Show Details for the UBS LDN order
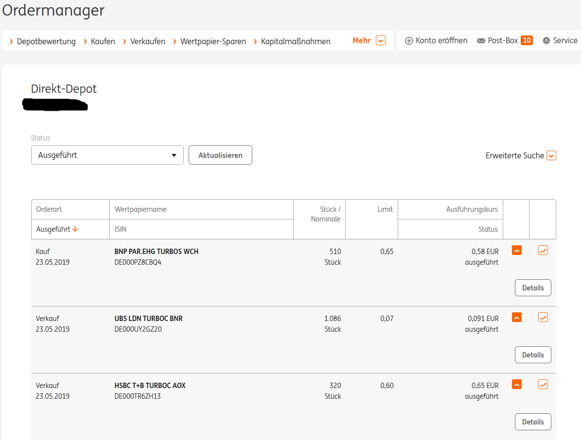 pyautogui.click(x=533, y=355)
